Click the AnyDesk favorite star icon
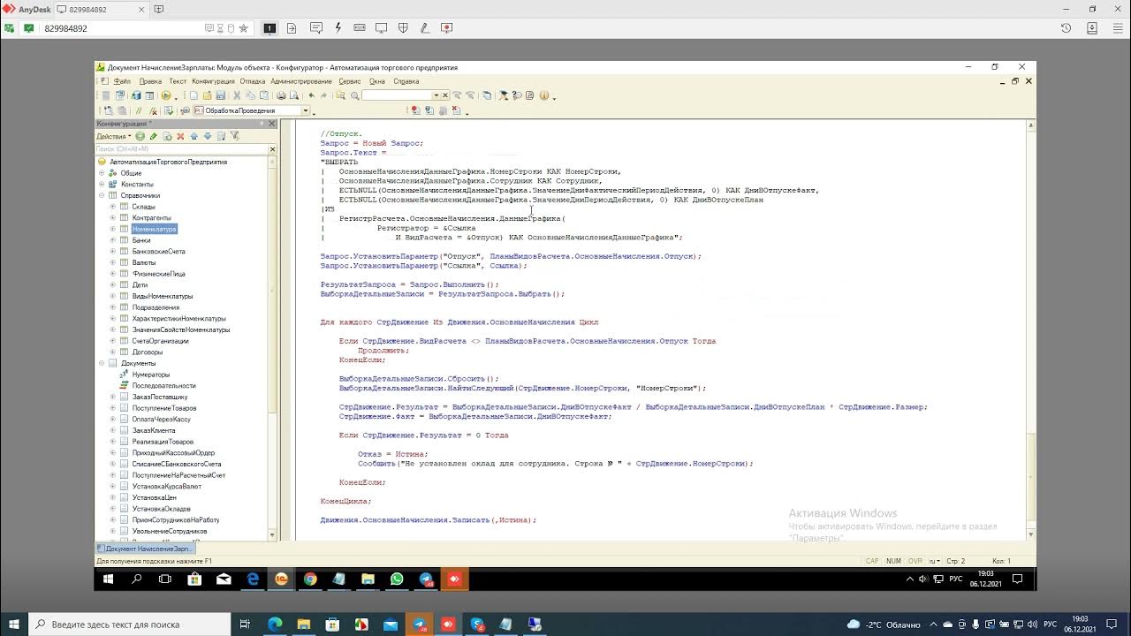The image size is (1131, 636). click(244, 28)
